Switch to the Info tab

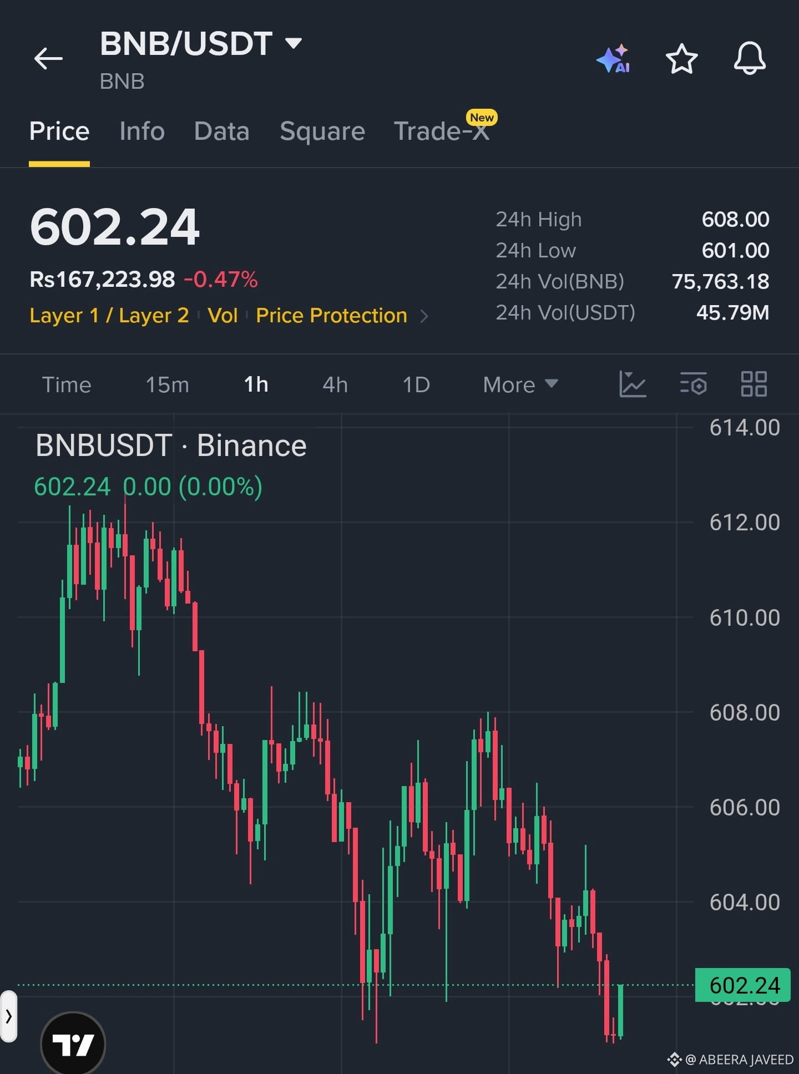click(x=142, y=131)
